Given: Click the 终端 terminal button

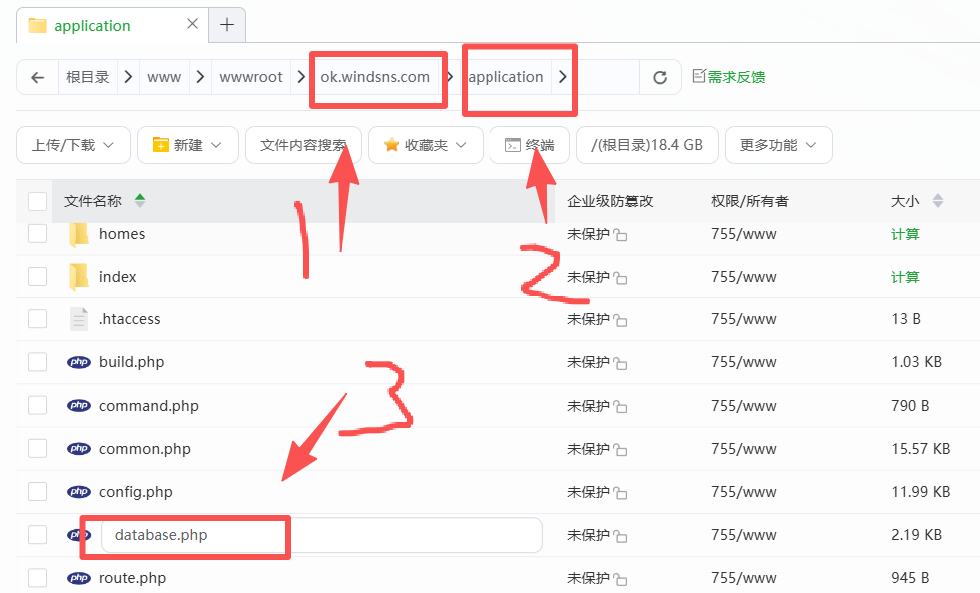Looking at the screenshot, I should point(529,145).
